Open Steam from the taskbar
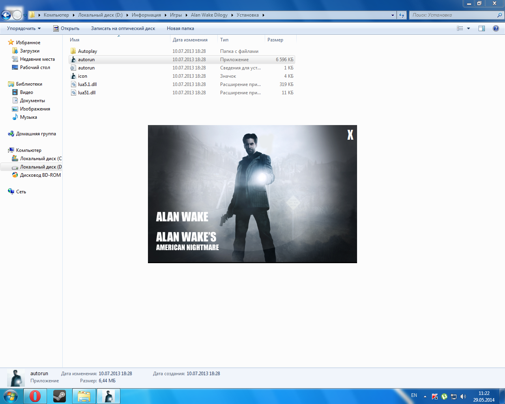 pos(60,396)
